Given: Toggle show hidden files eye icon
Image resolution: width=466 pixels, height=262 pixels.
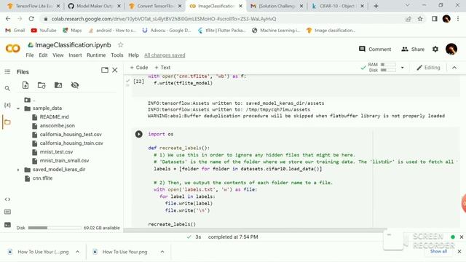Looking at the screenshot, I should click(75, 85).
